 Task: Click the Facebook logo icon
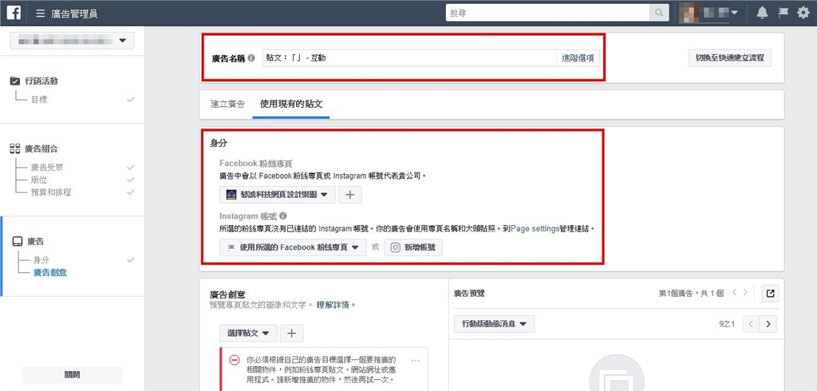click(14, 13)
